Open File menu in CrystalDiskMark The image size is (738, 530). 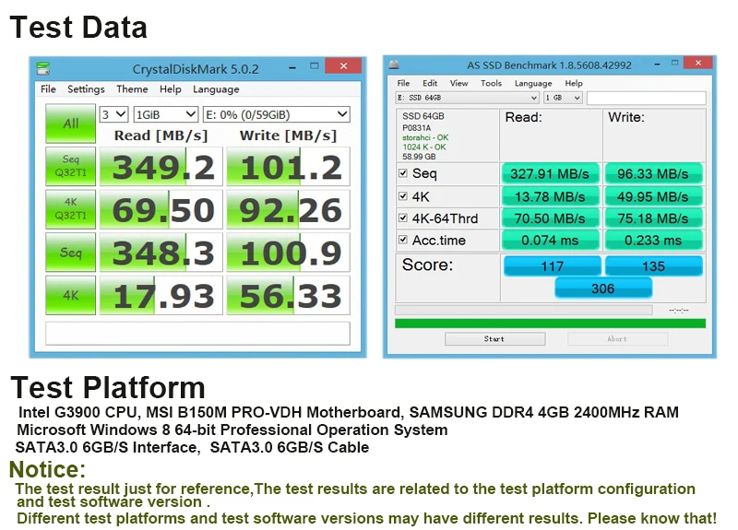coord(48,88)
